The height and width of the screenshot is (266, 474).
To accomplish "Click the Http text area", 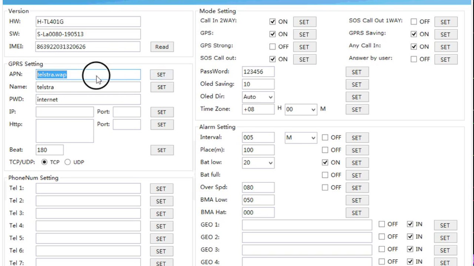I will 65,131.
